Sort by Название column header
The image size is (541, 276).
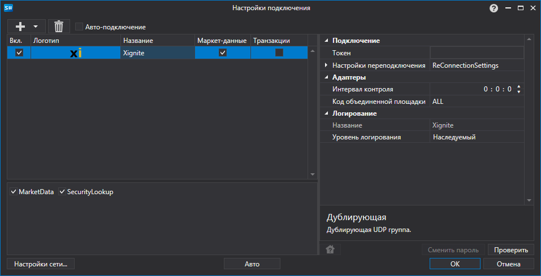pos(158,41)
